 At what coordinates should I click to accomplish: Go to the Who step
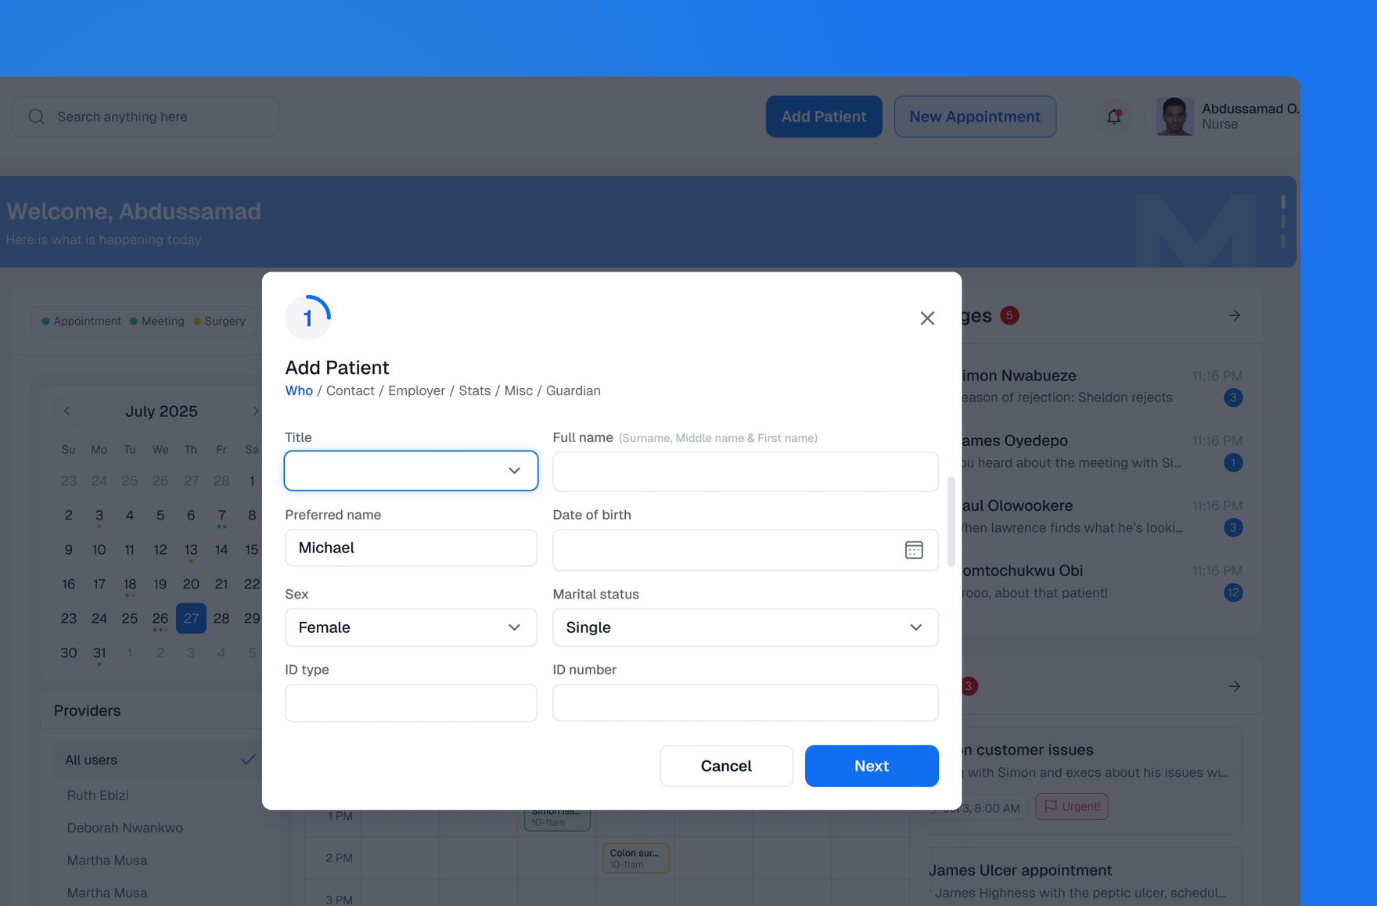pos(299,390)
